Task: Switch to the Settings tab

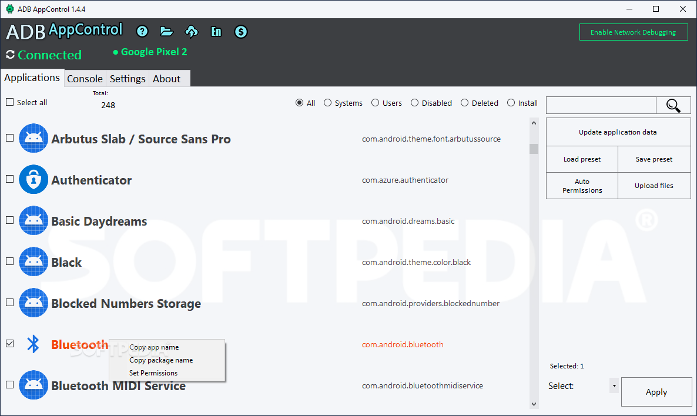Action: pyautogui.click(x=128, y=79)
